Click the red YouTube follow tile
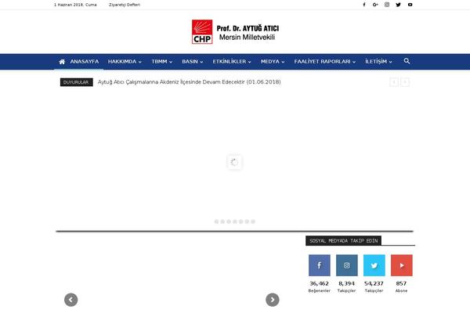Screen dimensions: 470x313 coord(402,265)
